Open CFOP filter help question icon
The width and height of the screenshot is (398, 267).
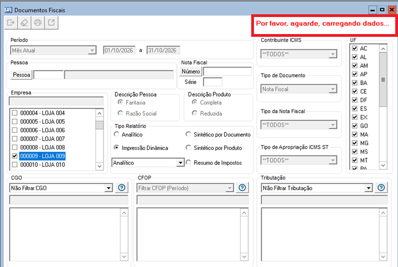coord(242,188)
